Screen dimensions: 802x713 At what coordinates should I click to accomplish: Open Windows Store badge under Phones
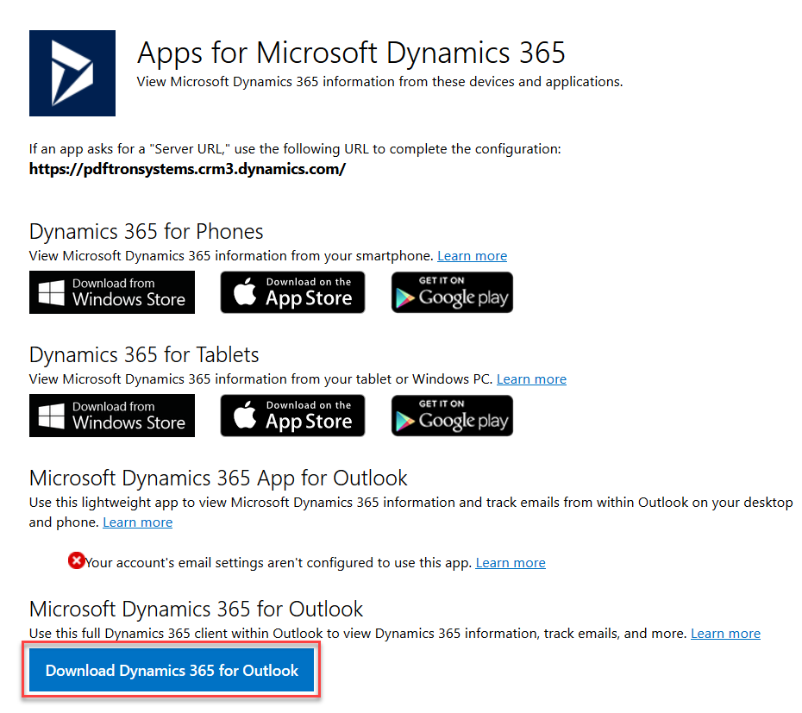click(112, 292)
